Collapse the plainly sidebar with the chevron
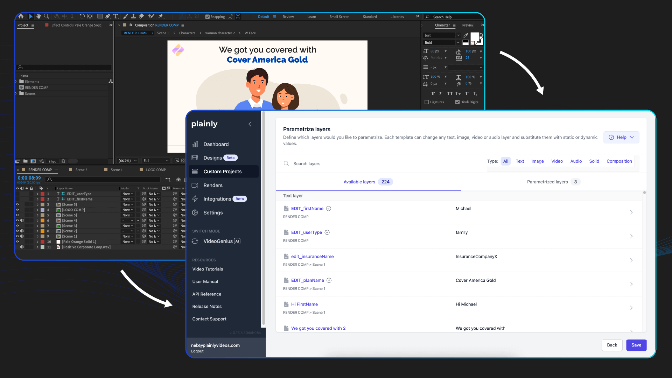The width and height of the screenshot is (672, 378). click(250, 124)
